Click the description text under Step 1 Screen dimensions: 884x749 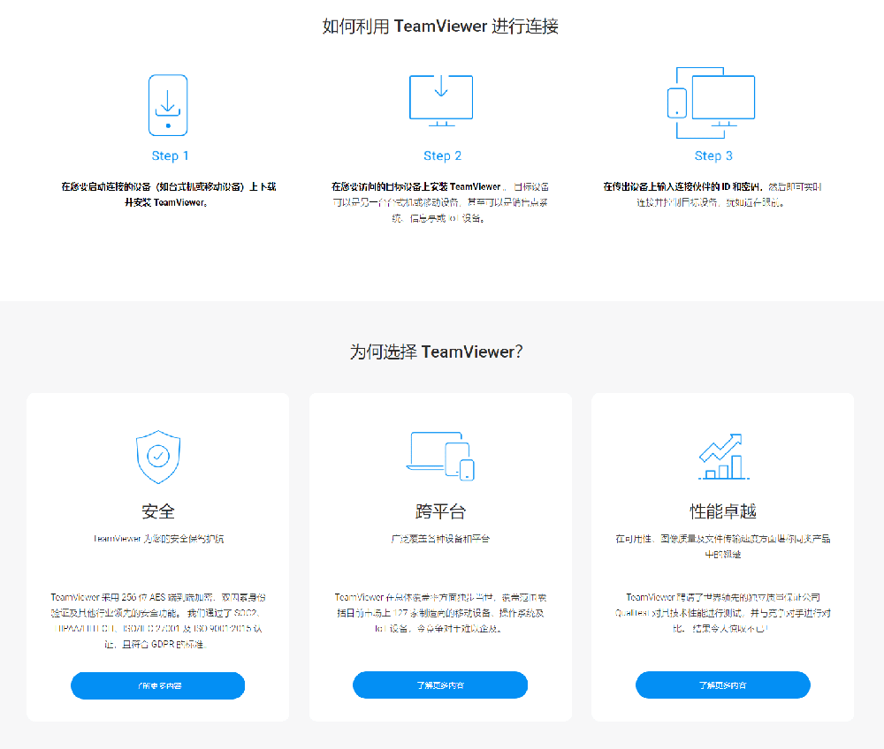pyautogui.click(x=168, y=194)
